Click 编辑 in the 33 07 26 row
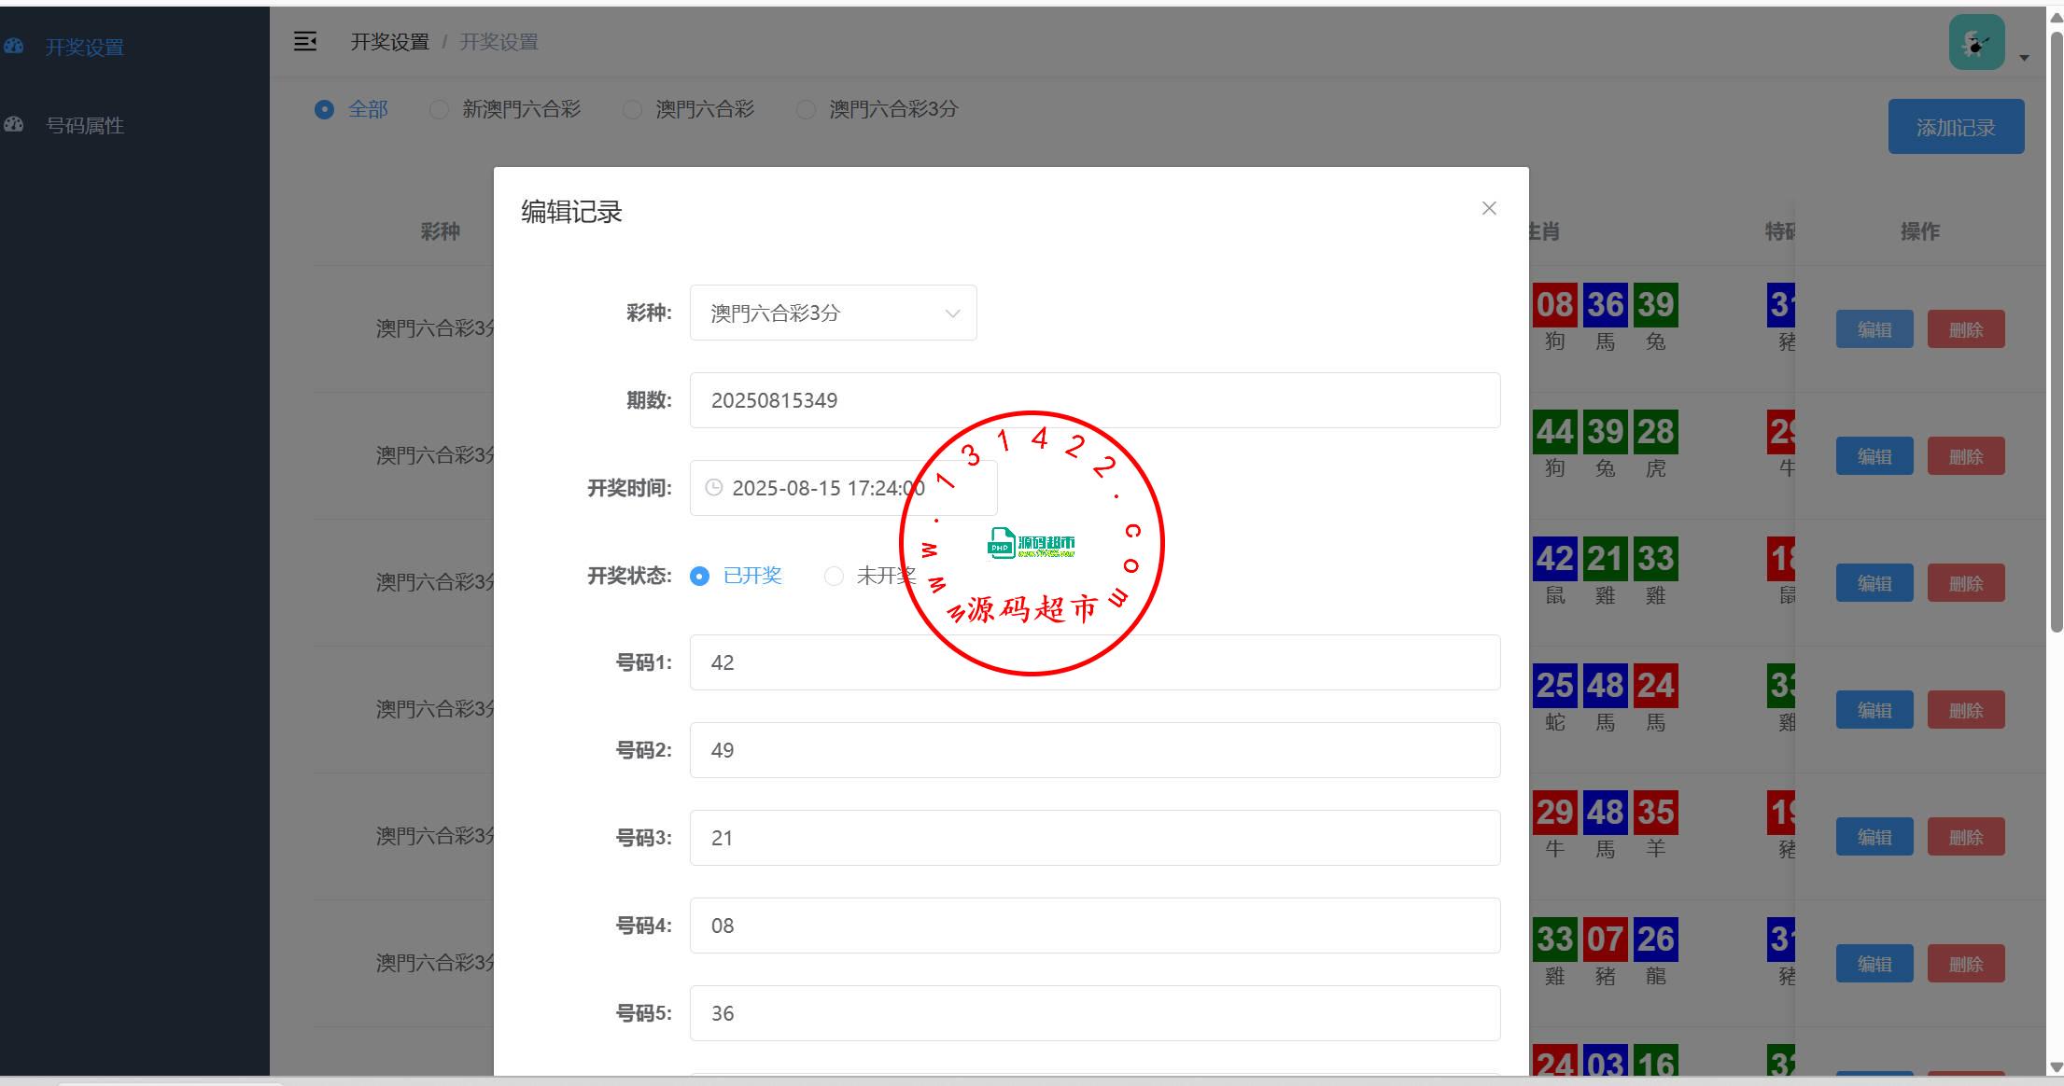 (1874, 964)
